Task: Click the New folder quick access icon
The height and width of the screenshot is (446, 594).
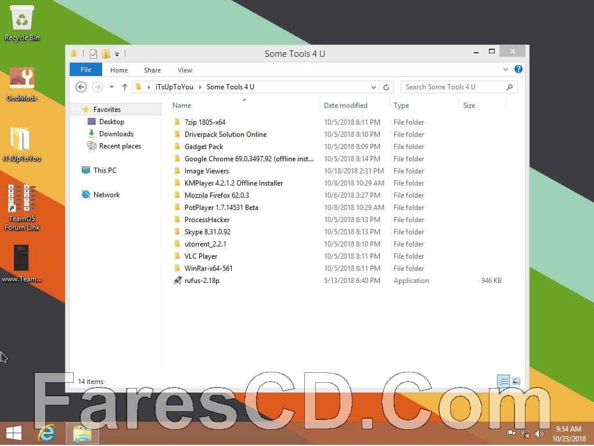Action: [x=106, y=54]
